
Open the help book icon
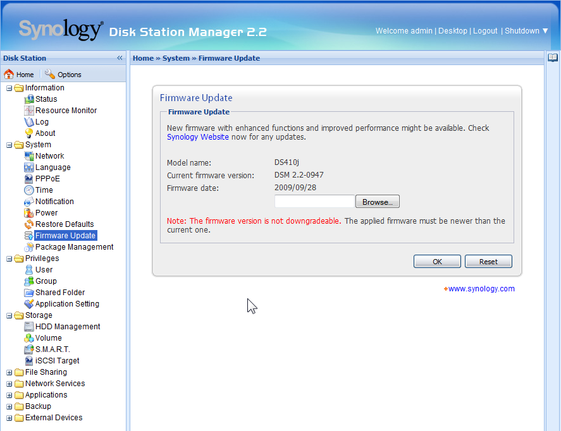(x=553, y=58)
